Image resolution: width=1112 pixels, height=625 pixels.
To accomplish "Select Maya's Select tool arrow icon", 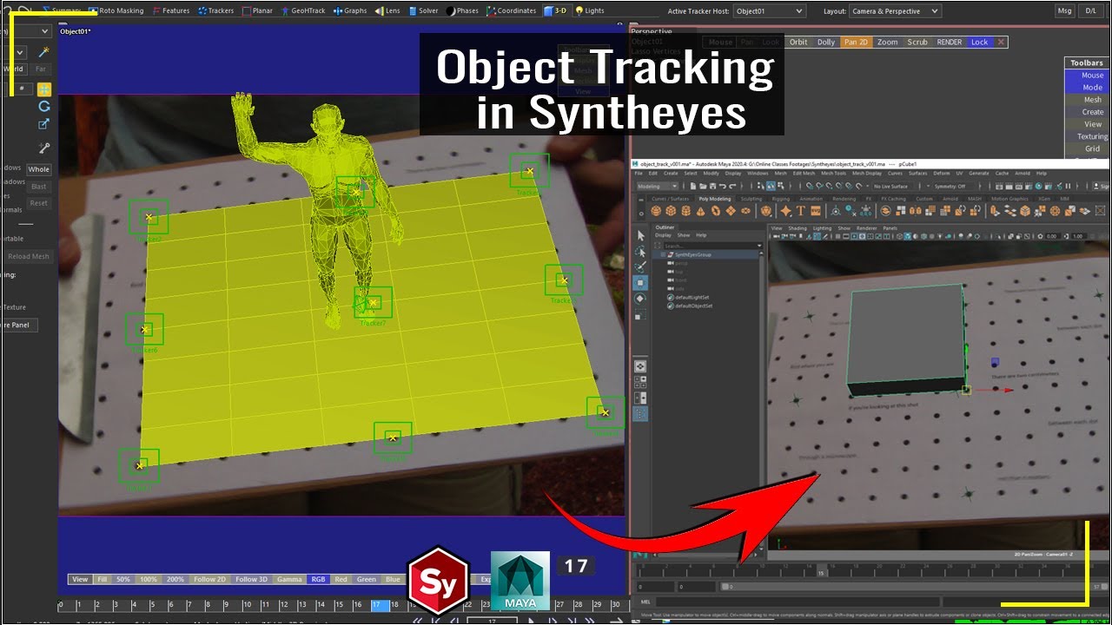I will pos(640,235).
